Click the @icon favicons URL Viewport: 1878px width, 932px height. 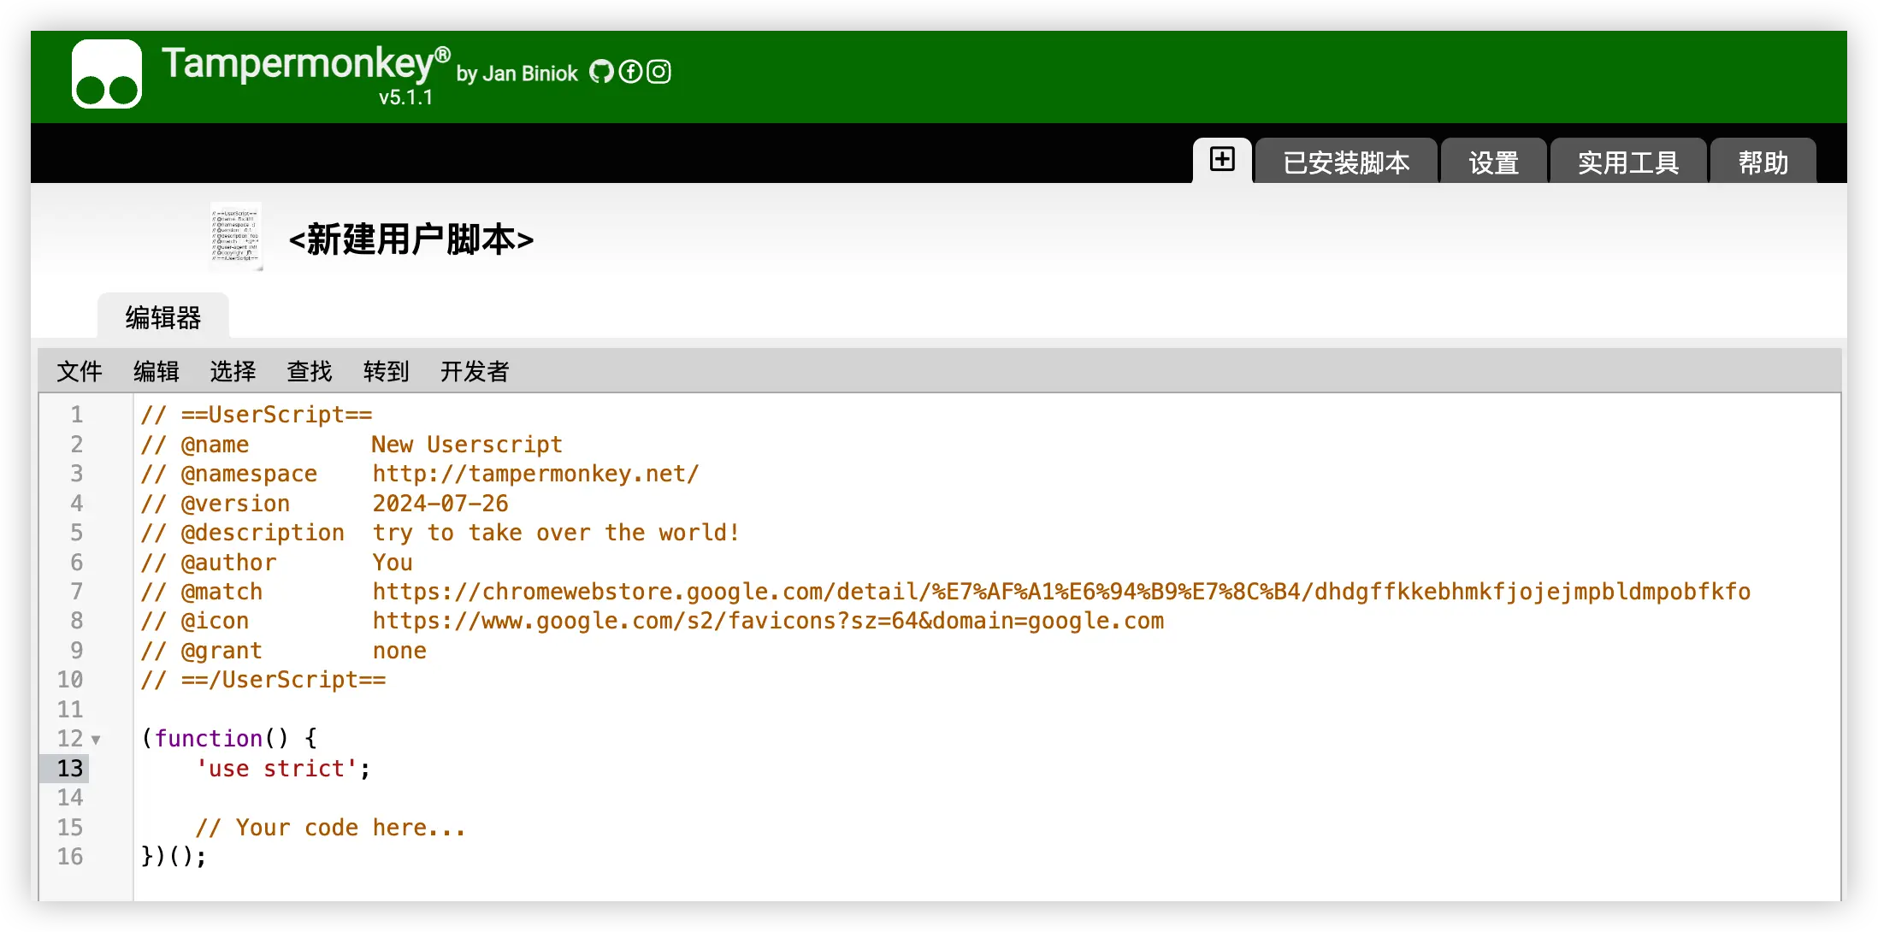pyautogui.click(x=768, y=621)
